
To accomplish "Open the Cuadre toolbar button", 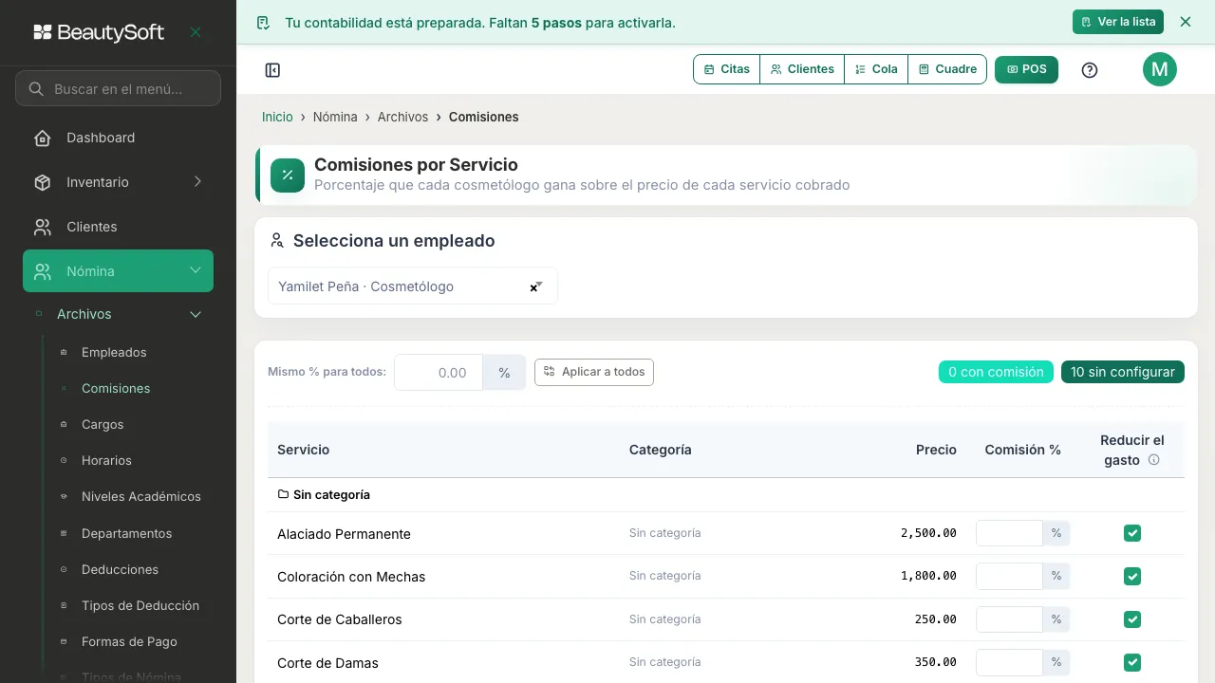I will (947, 69).
